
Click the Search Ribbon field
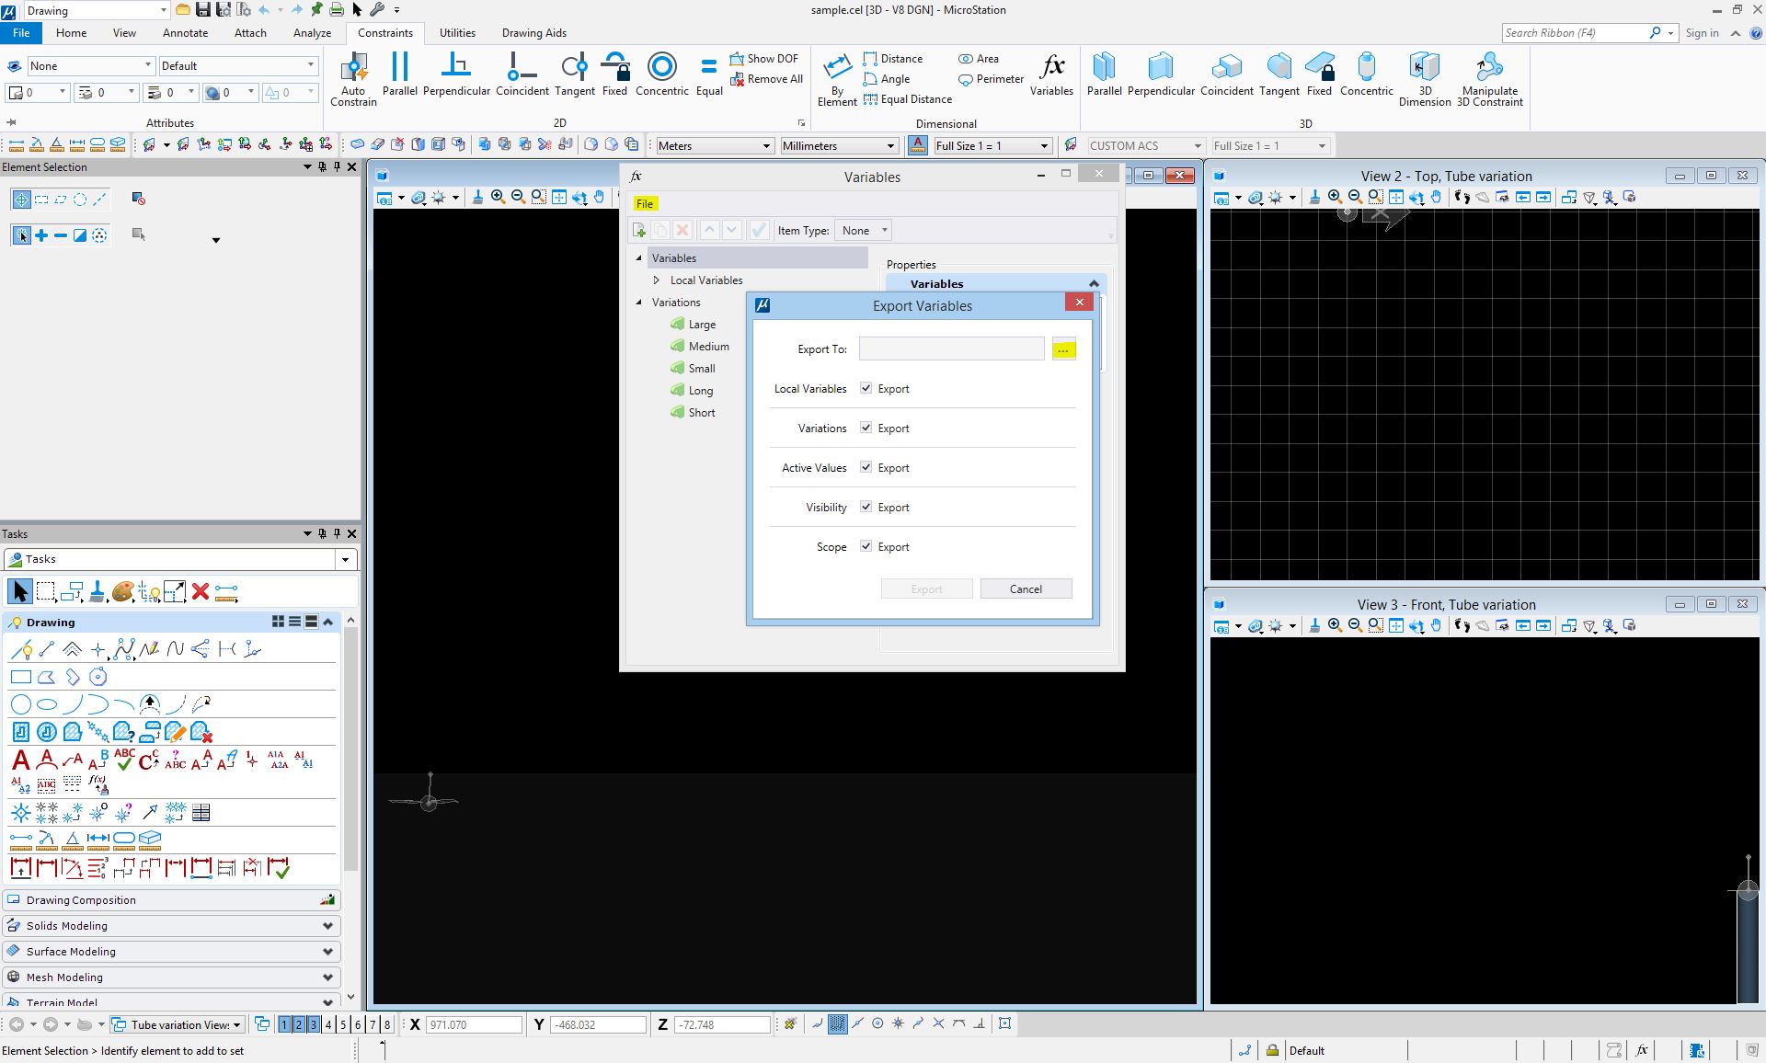point(1575,32)
